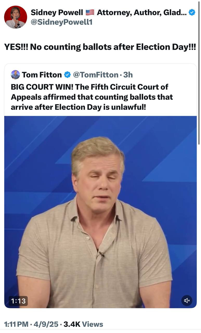The height and width of the screenshot is (333, 201).
Task: Click the 3h timestamp on quoted post
Action: (x=128, y=75)
